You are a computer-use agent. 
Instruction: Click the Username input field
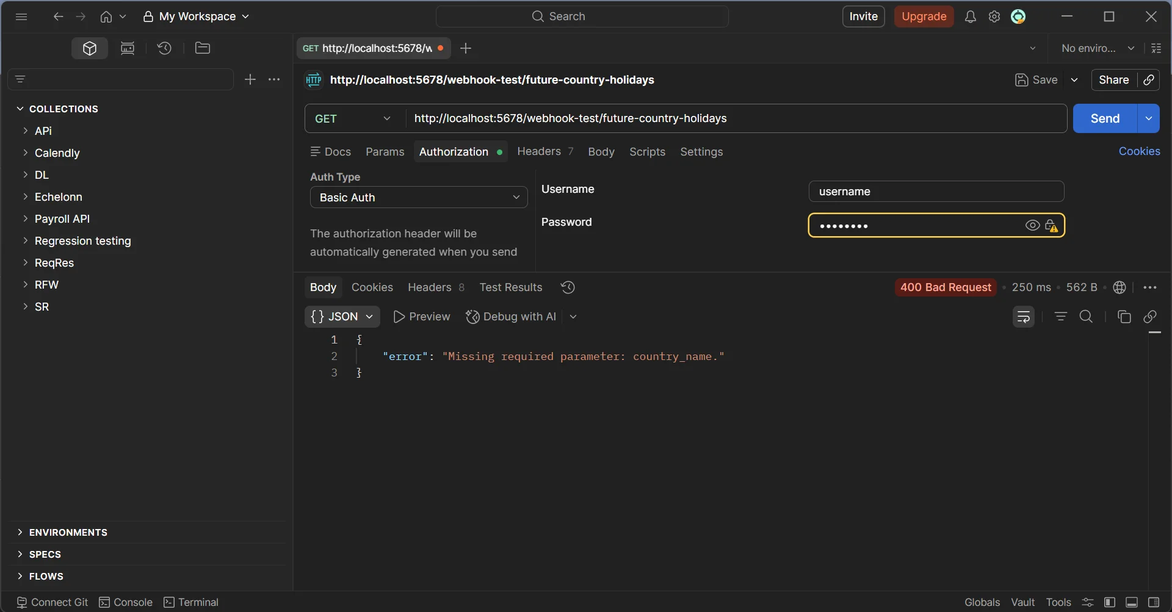click(936, 192)
